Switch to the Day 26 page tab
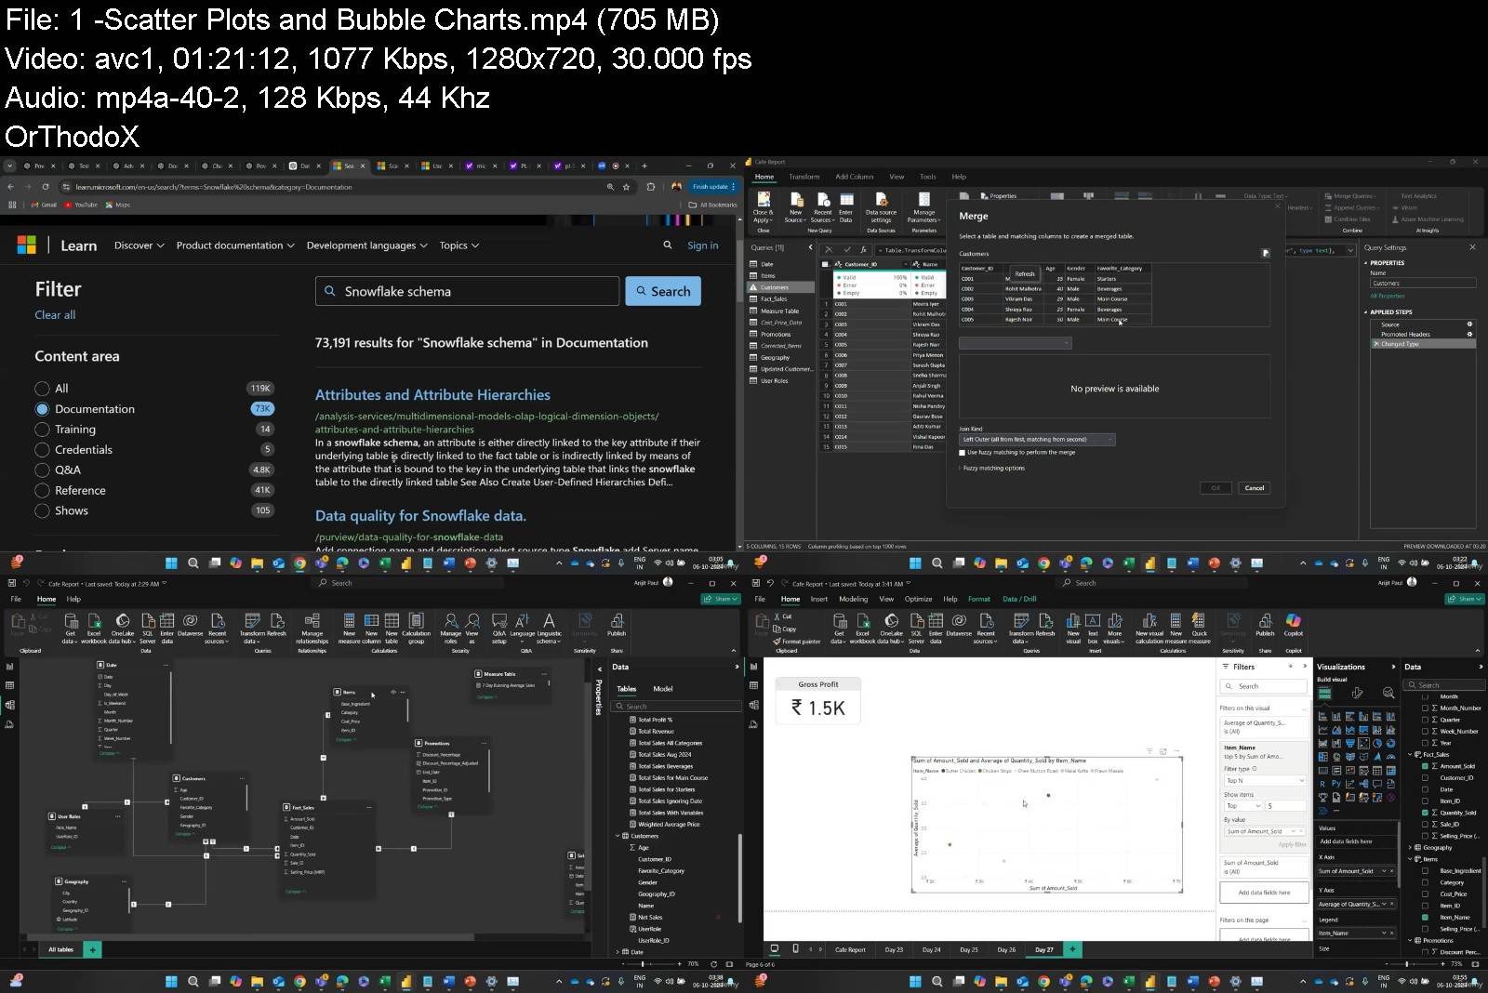Image resolution: width=1488 pixels, height=993 pixels. pos(1006,949)
